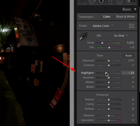Select the Spot Removal tool

(x=92, y=1)
